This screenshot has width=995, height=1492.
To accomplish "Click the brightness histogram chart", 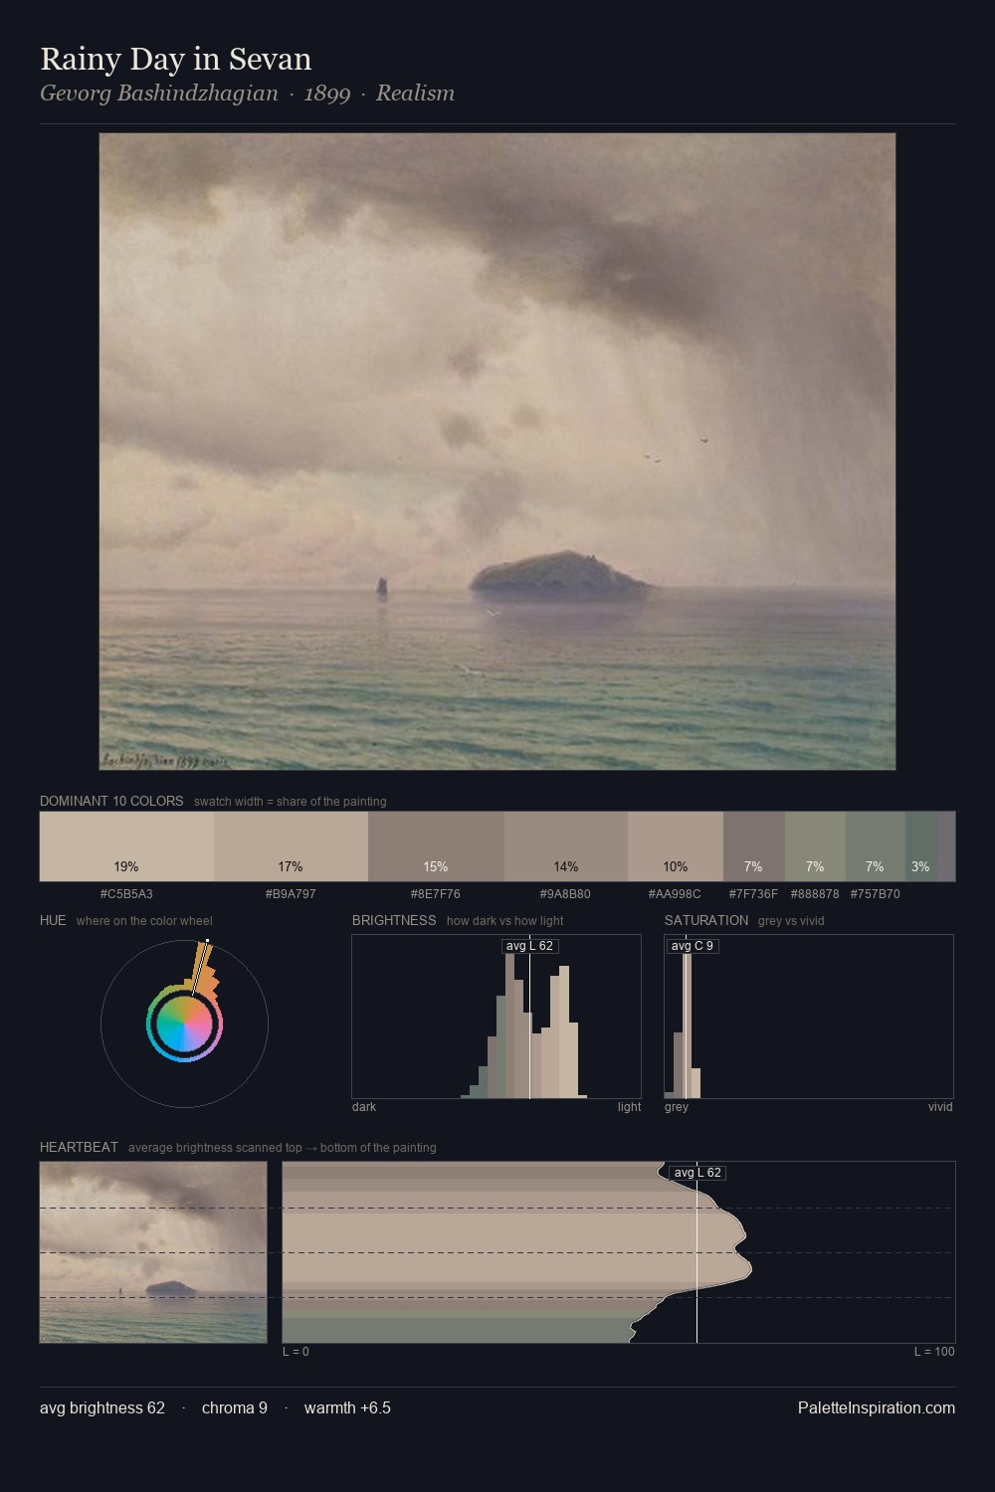I will pyautogui.click(x=497, y=1017).
